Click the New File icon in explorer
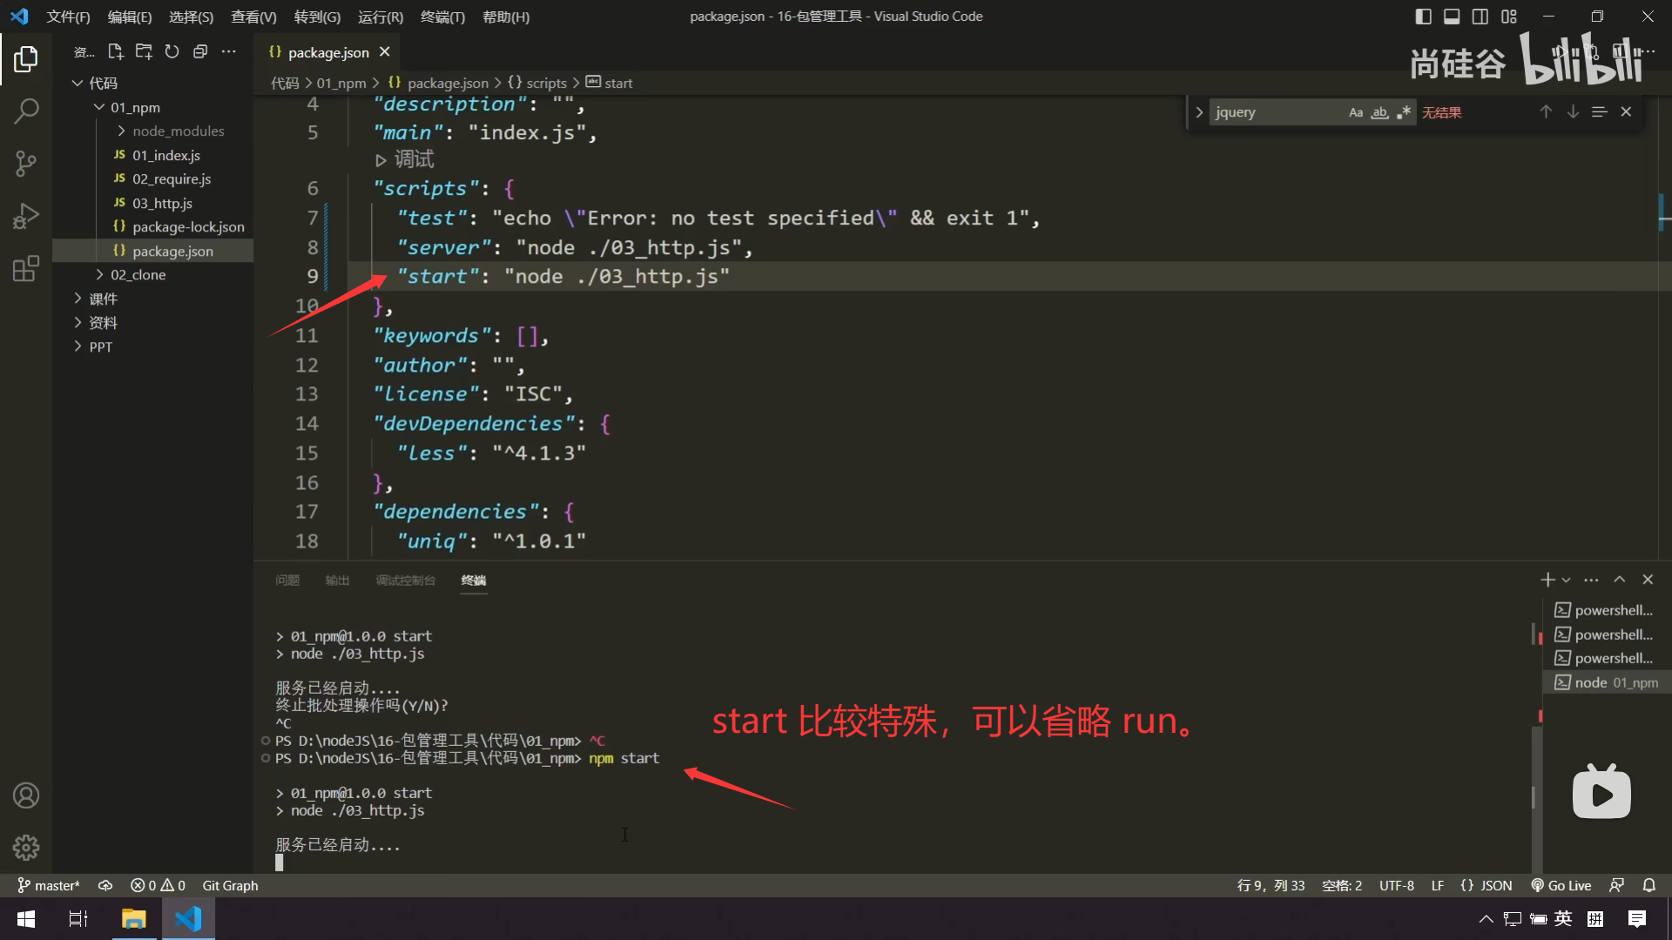The image size is (1672, 940). (x=116, y=52)
